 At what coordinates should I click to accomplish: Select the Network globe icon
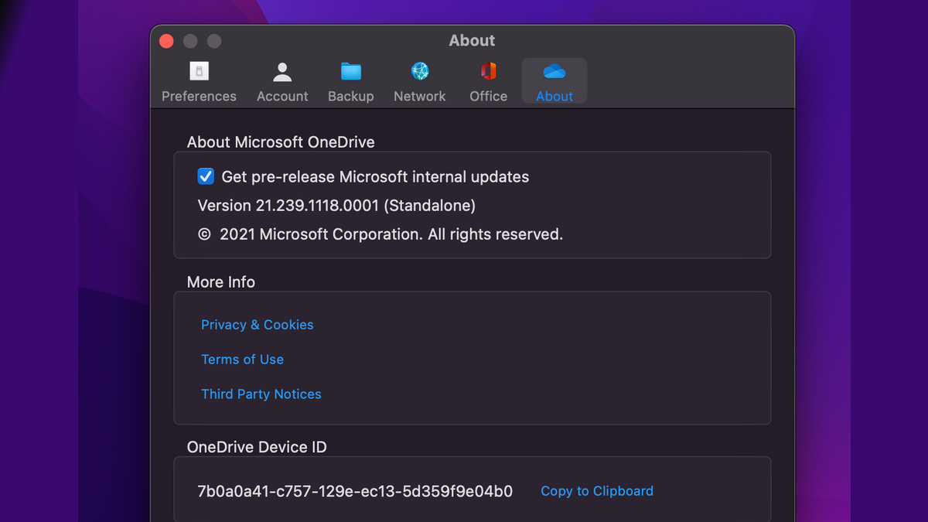(x=420, y=72)
